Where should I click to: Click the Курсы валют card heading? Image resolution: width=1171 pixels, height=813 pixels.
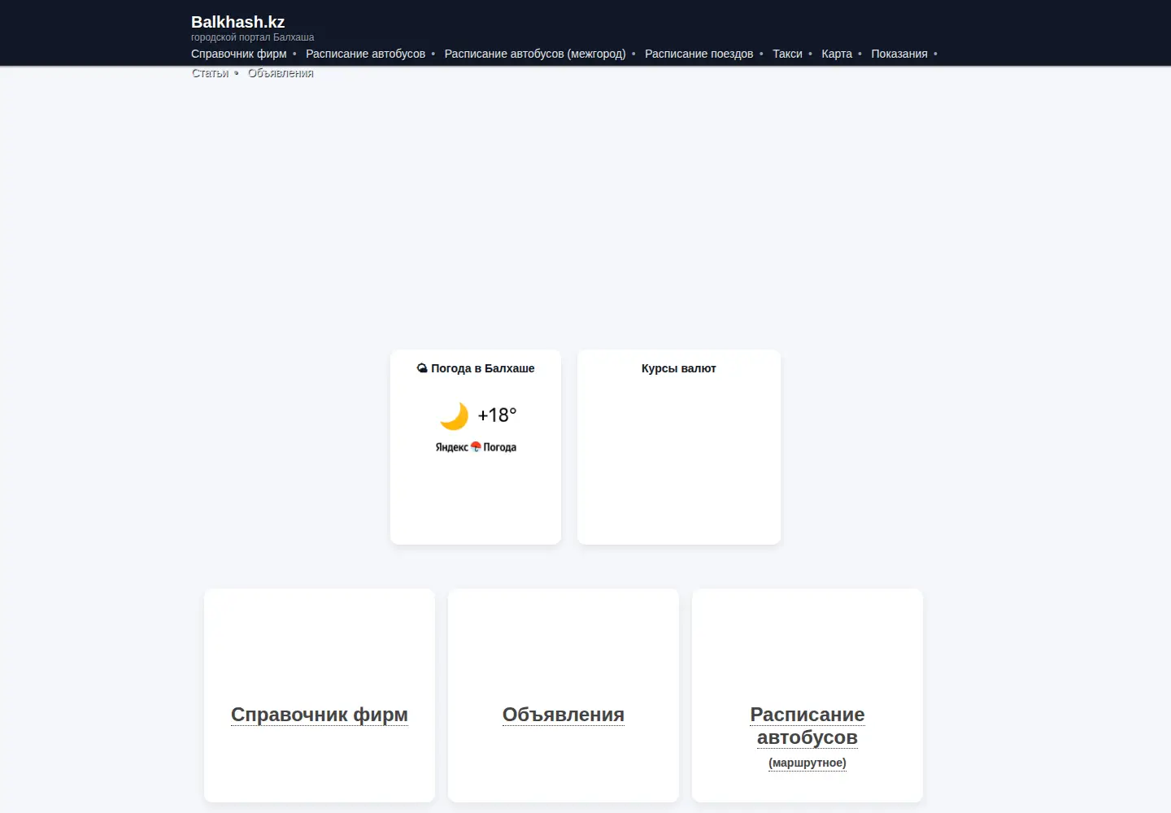pyautogui.click(x=679, y=368)
